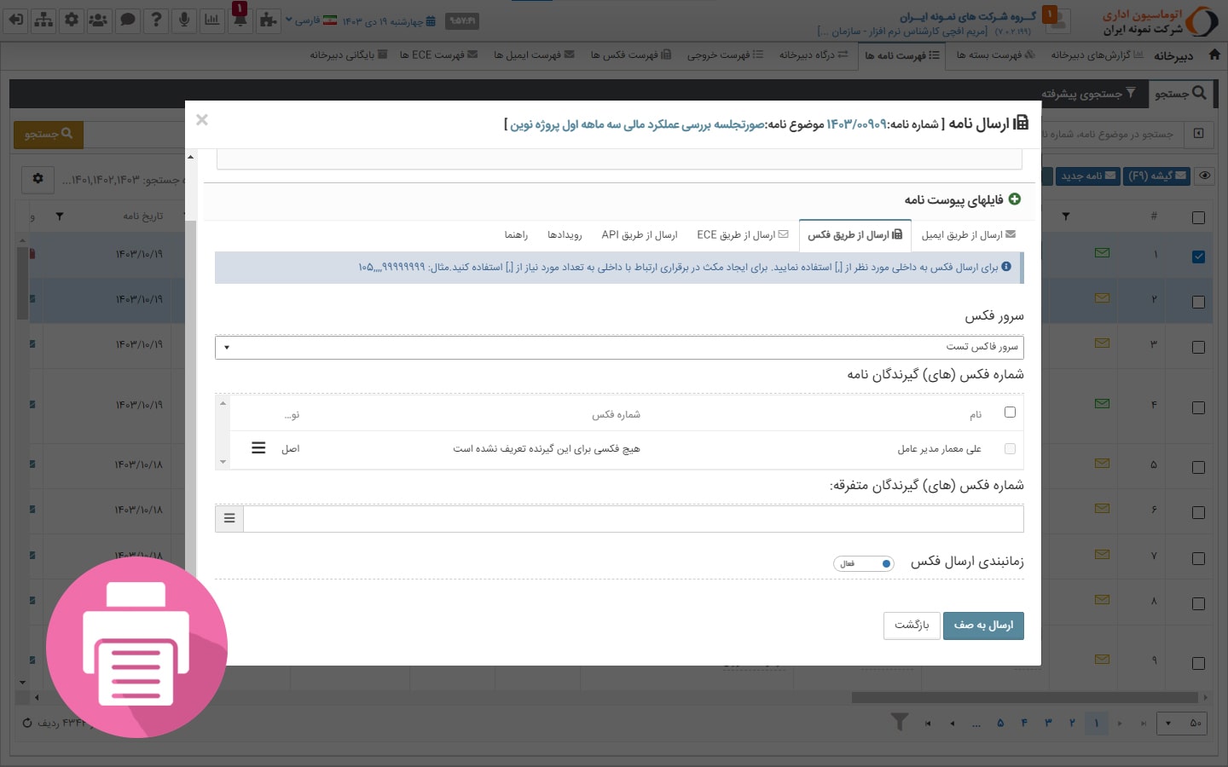The width and height of the screenshot is (1228, 767).
Task: Click the microphone icon in top toolbar
Action: tap(183, 20)
